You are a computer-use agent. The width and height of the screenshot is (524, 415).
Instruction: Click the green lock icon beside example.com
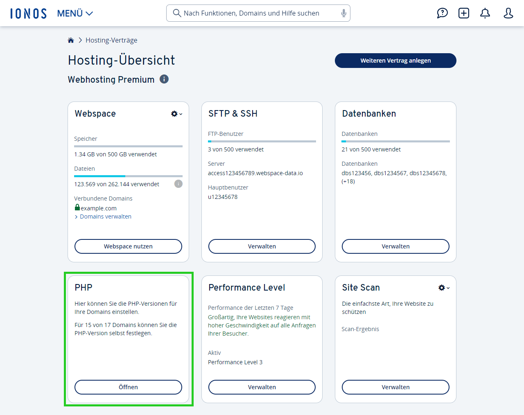click(77, 207)
